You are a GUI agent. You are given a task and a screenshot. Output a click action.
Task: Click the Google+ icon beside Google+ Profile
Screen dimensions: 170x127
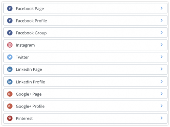(10, 106)
